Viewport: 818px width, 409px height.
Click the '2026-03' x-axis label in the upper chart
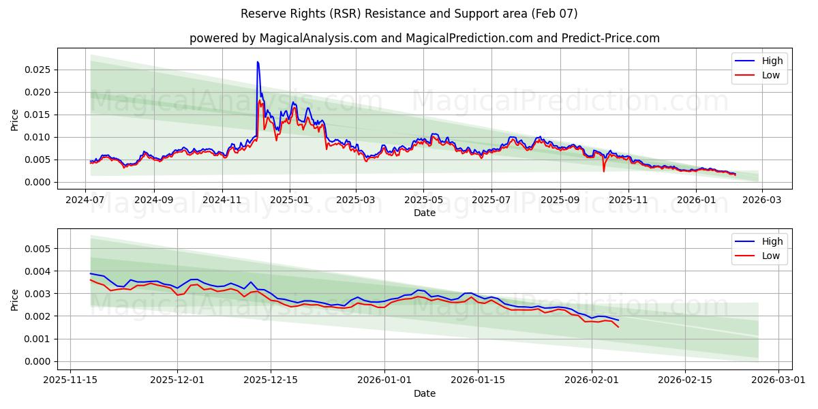pyautogui.click(x=761, y=200)
